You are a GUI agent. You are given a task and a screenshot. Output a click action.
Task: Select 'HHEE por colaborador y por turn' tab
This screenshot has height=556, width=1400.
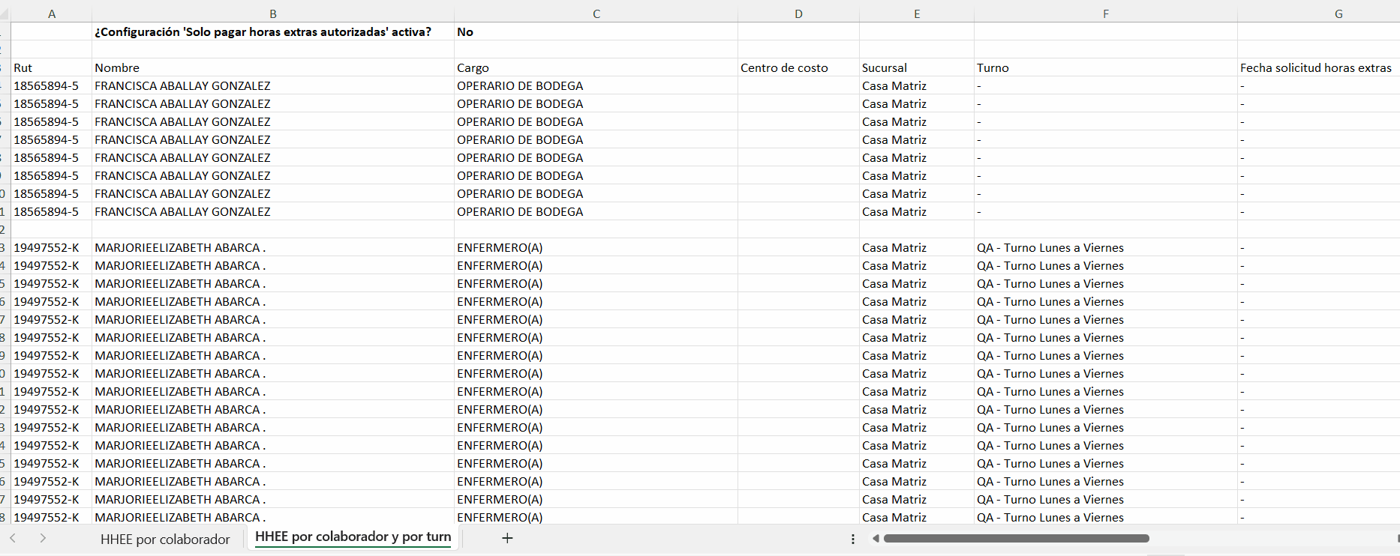point(353,537)
